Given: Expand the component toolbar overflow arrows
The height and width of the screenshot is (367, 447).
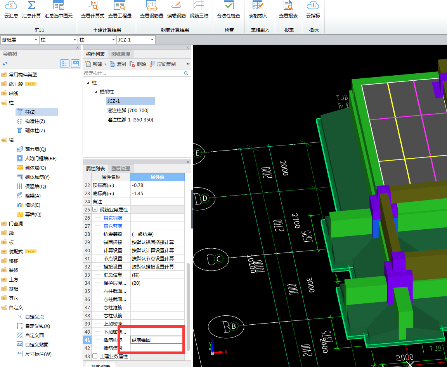Looking at the screenshot, I should point(188,64).
